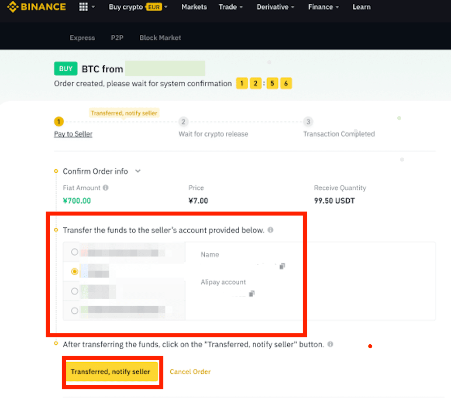Screen dimensions: 451x404
Task: Click info icon after seller's account instruction
Action: point(270,230)
